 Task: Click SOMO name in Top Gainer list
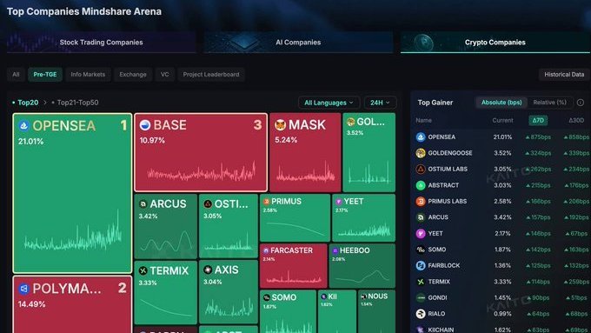click(x=437, y=250)
